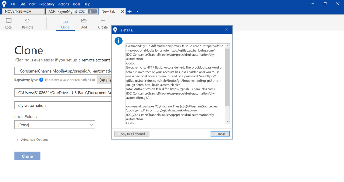Open the File menu

pyautogui.click(x=13, y=4)
